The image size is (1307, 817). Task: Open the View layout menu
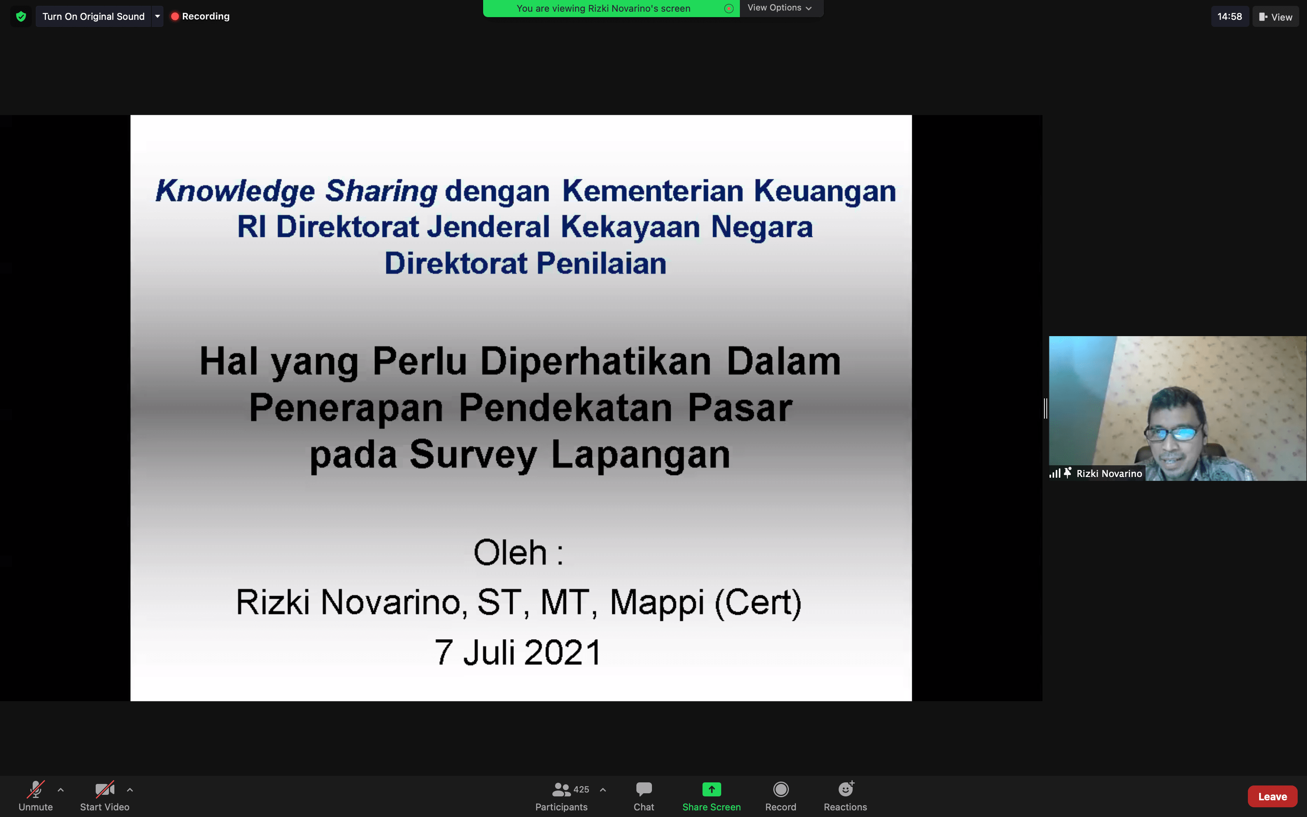point(1275,17)
